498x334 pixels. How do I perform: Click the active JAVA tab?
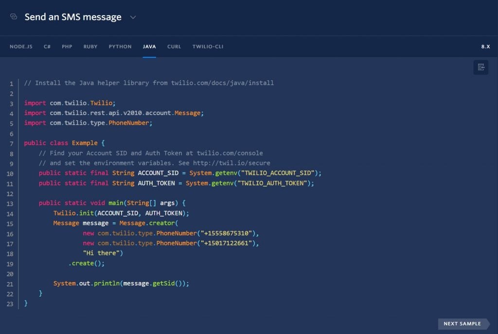(x=149, y=47)
